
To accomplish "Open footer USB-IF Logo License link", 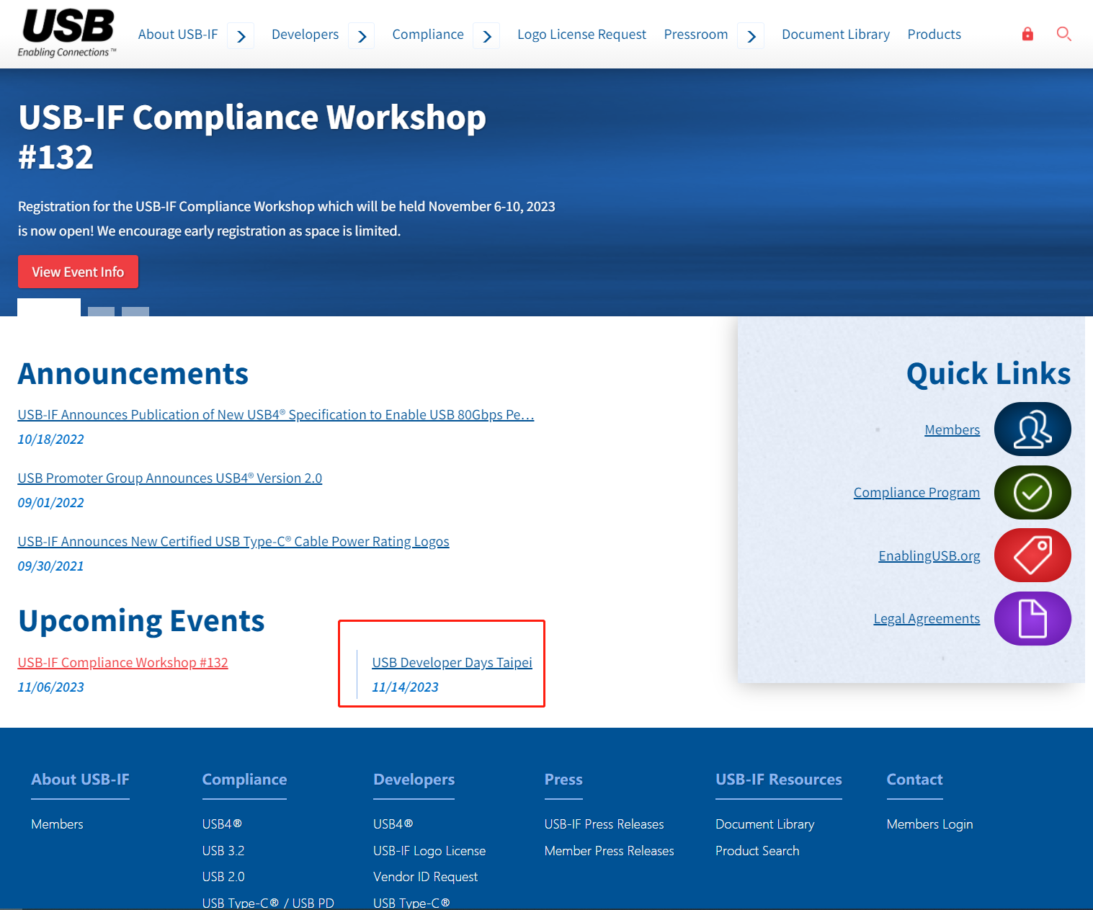I will click(429, 851).
